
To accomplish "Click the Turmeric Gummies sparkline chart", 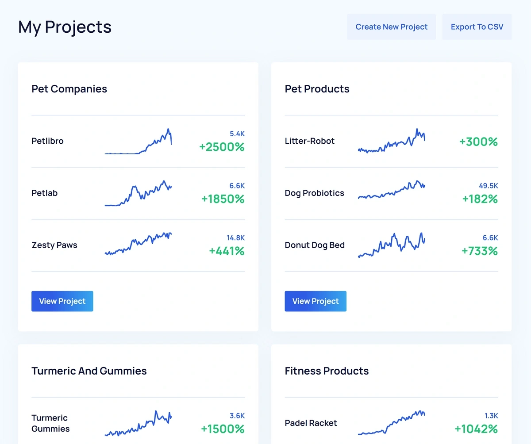I will [138, 423].
